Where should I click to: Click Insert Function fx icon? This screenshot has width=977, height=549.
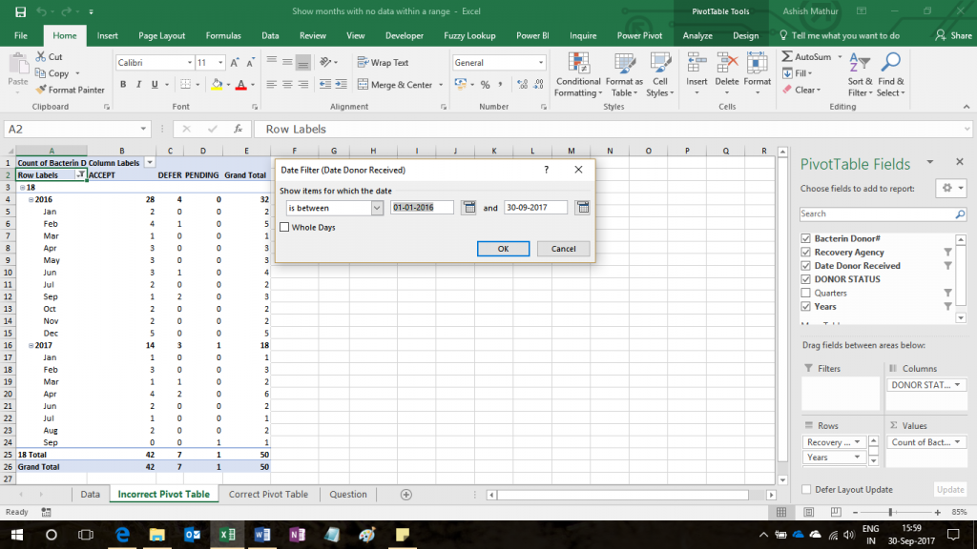click(238, 129)
